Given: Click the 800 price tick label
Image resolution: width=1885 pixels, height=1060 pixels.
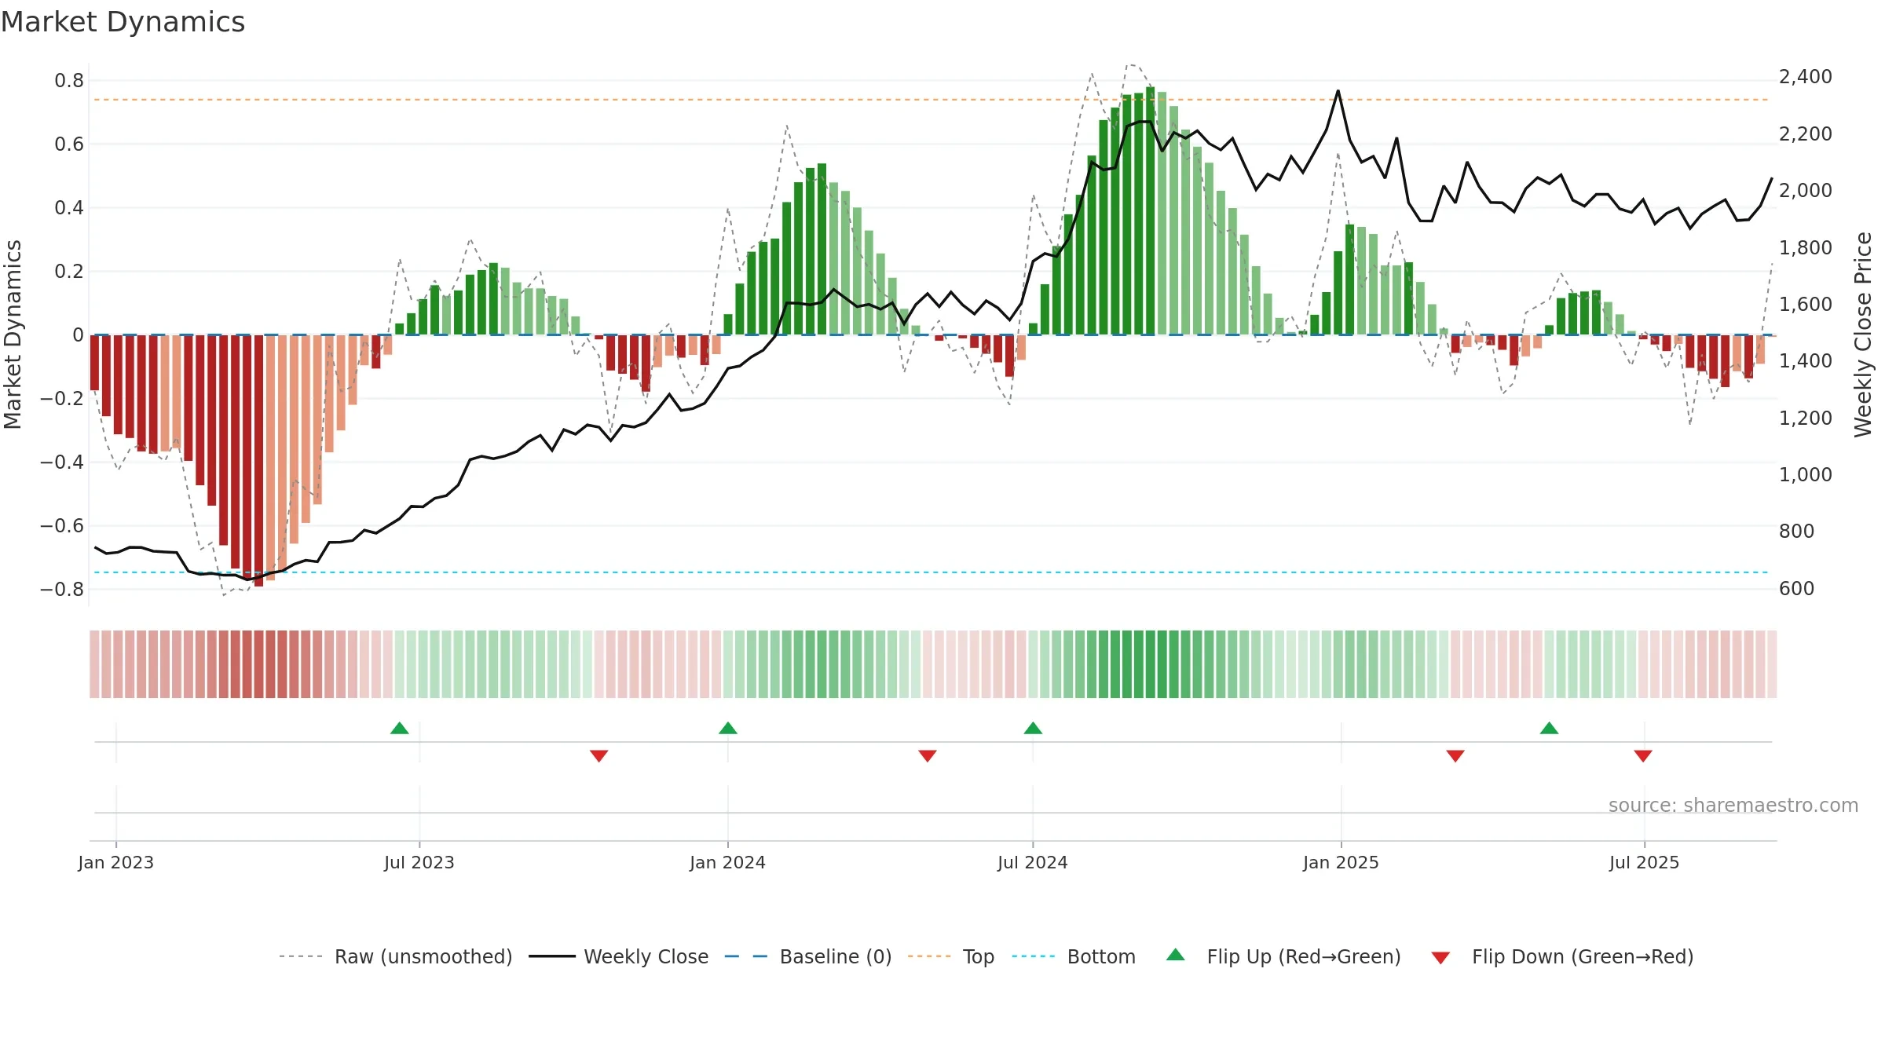Looking at the screenshot, I should click(1797, 532).
